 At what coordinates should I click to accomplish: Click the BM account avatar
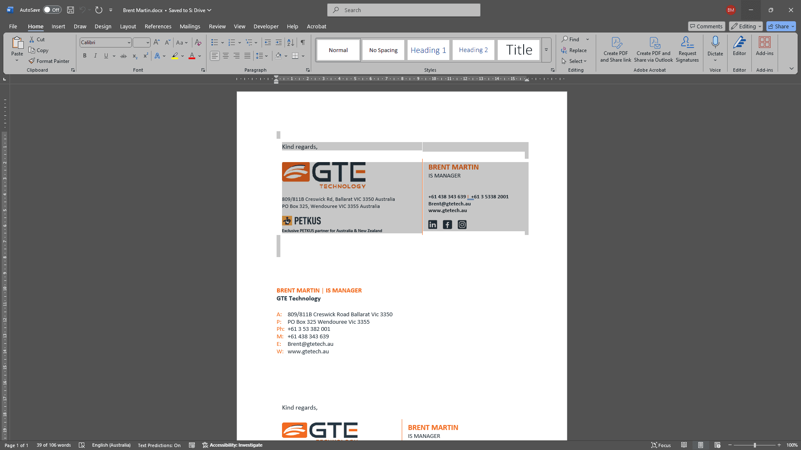tap(730, 10)
